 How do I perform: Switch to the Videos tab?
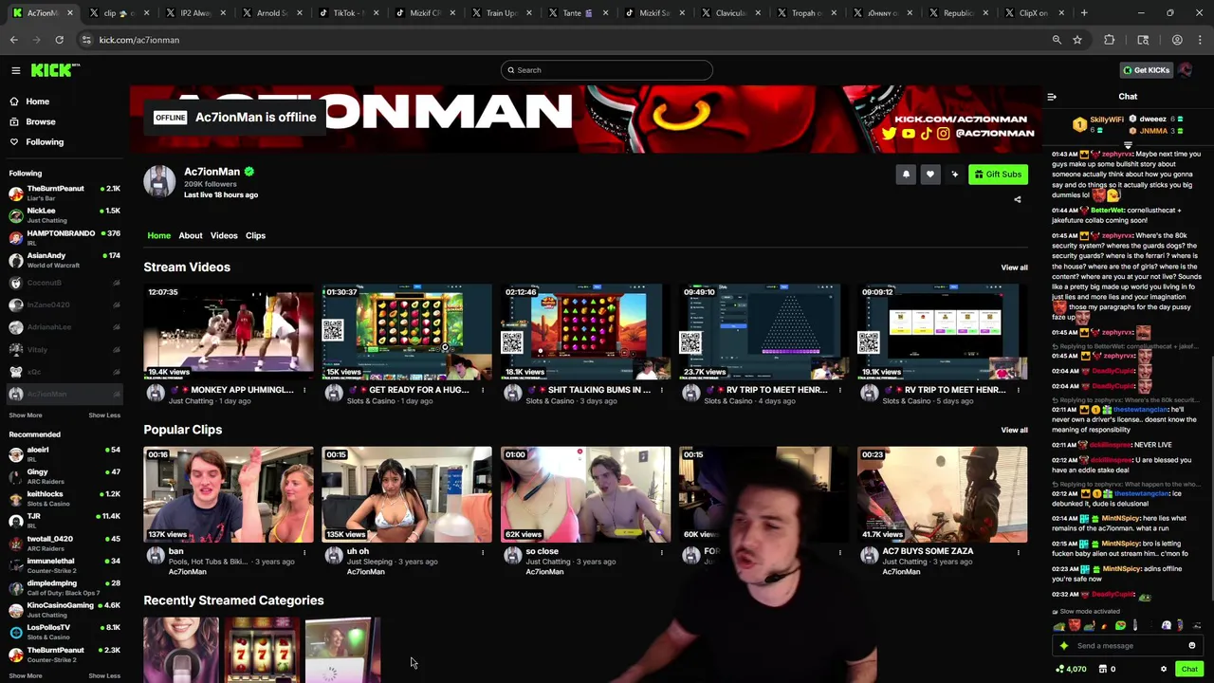224,235
